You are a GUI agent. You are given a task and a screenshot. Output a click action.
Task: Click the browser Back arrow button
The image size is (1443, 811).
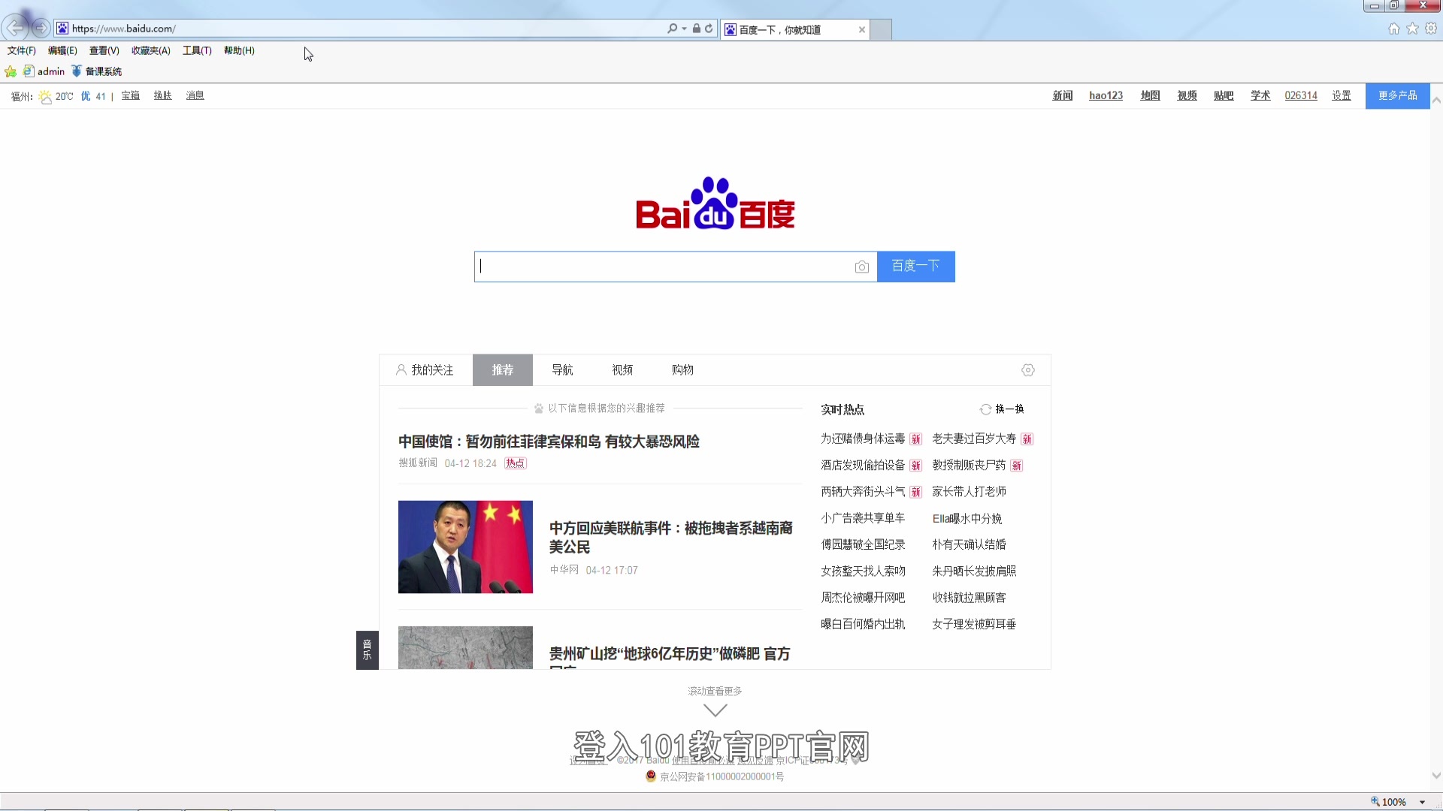(15, 29)
